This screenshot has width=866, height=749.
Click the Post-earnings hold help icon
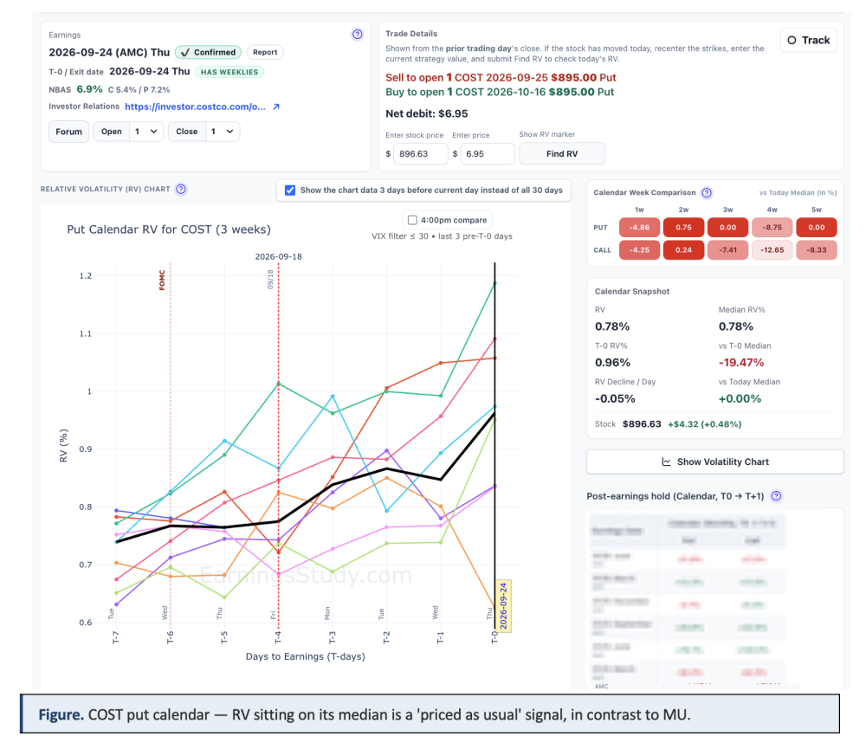click(776, 496)
